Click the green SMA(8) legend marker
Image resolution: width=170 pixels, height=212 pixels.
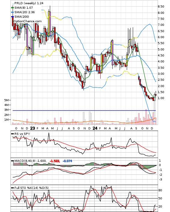pyautogui.click(x=12, y=8)
